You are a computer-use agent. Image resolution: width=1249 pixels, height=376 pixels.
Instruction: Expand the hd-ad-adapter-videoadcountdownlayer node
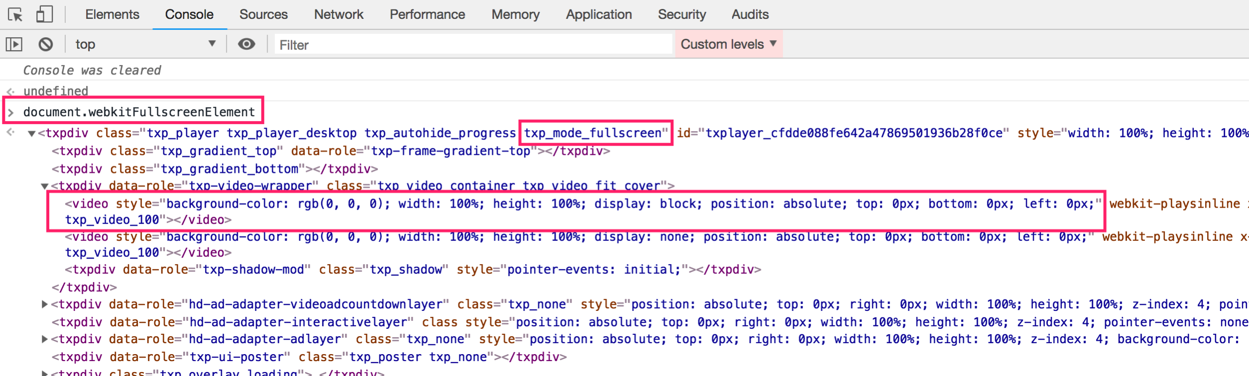click(44, 304)
